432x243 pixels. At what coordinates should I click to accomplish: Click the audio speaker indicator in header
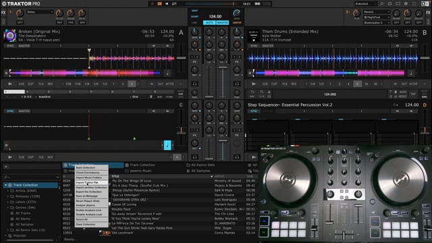(167, 4)
